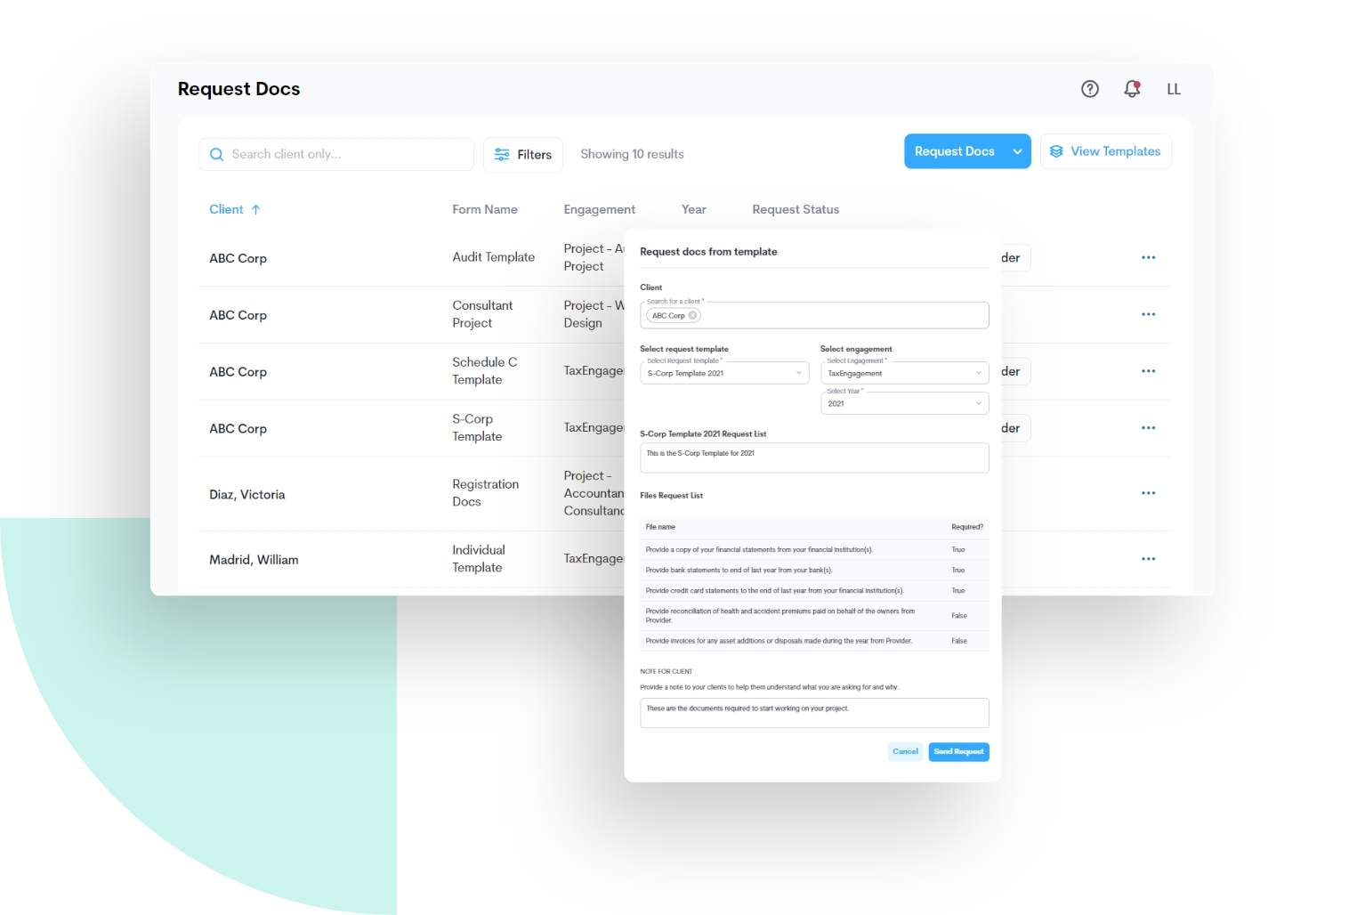Click the search magnifier icon

[x=216, y=155]
